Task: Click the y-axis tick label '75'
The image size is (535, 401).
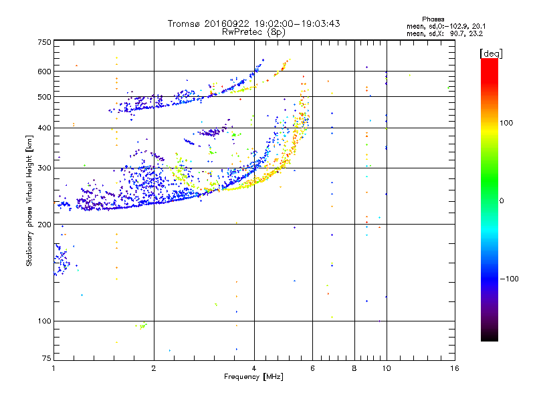Action: (x=47, y=358)
